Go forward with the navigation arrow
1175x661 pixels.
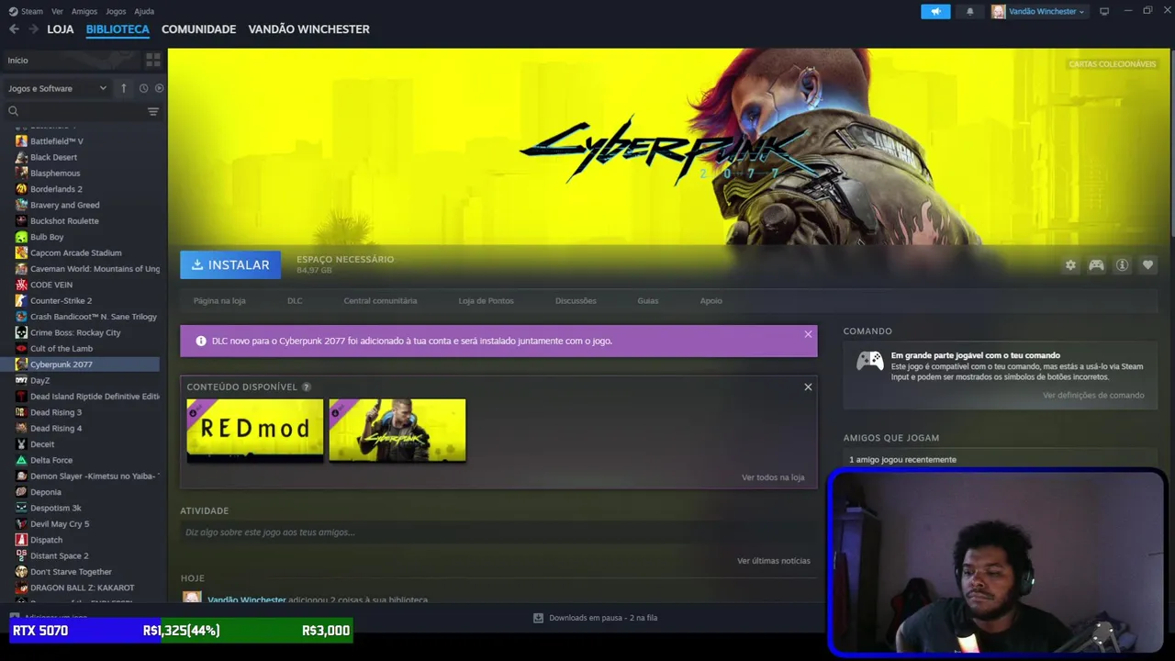coord(34,29)
